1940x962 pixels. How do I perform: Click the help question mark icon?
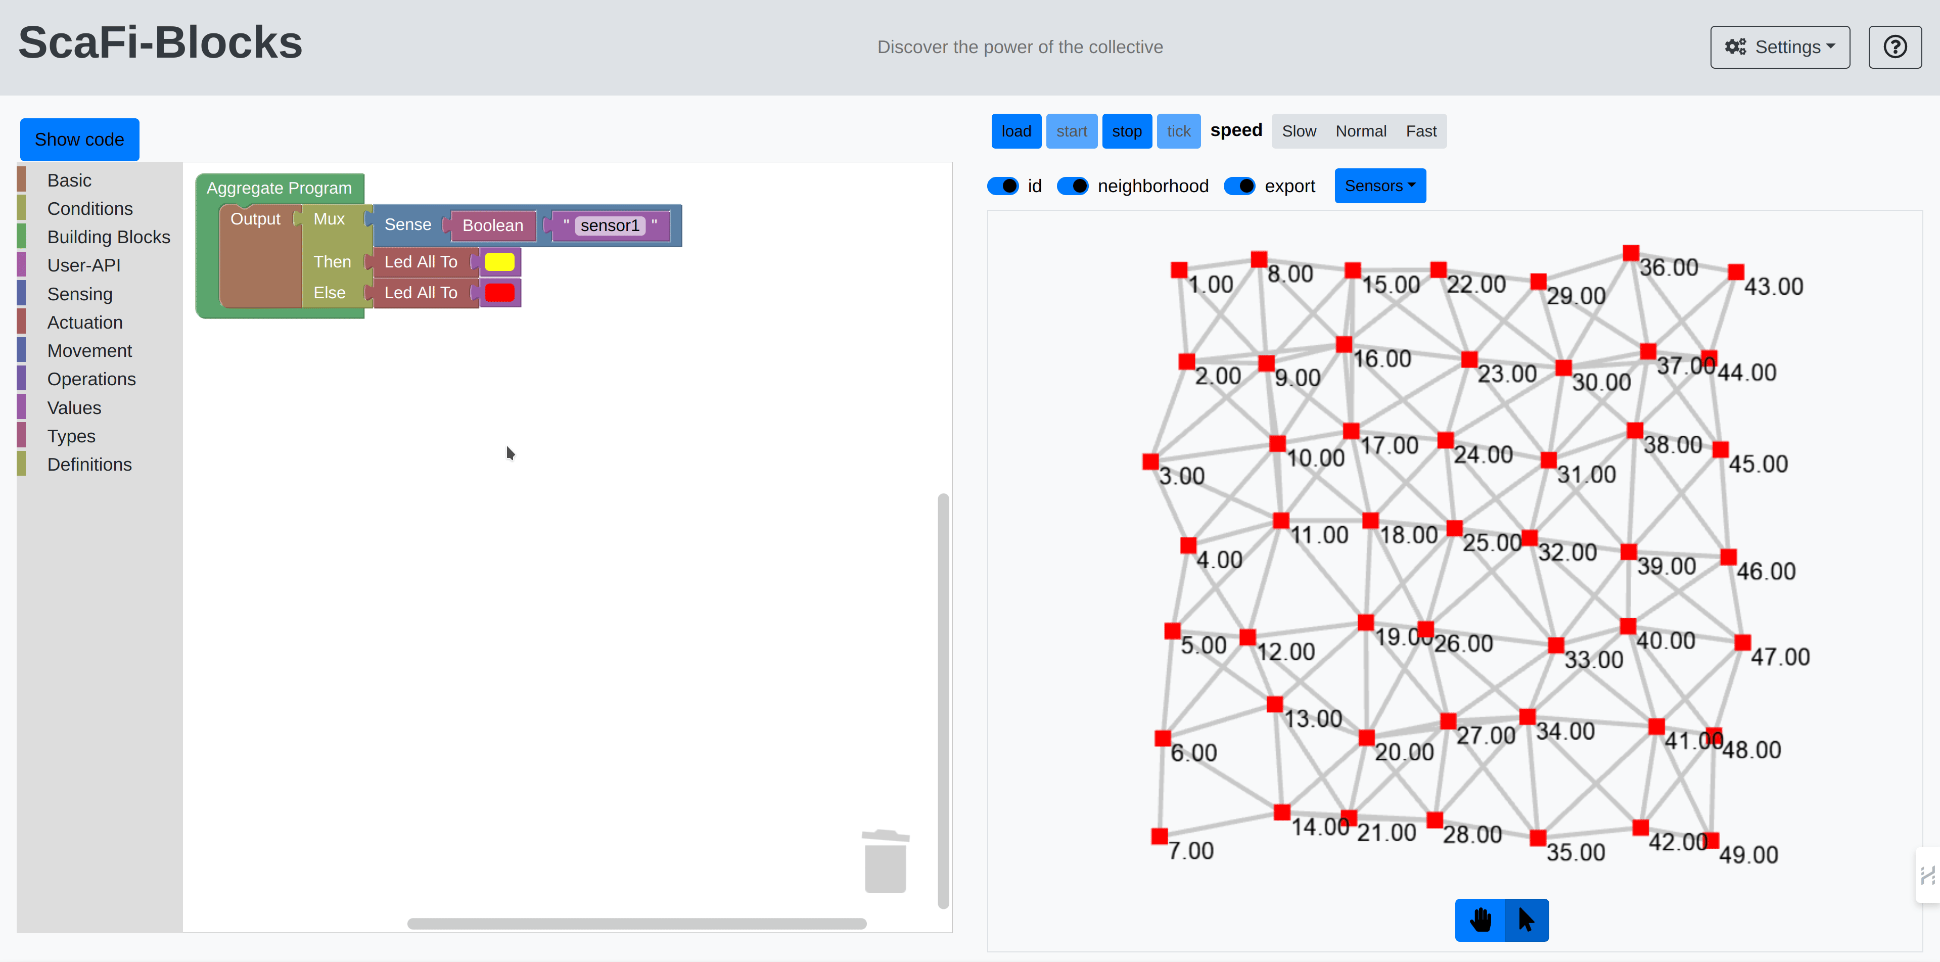[x=1894, y=47]
